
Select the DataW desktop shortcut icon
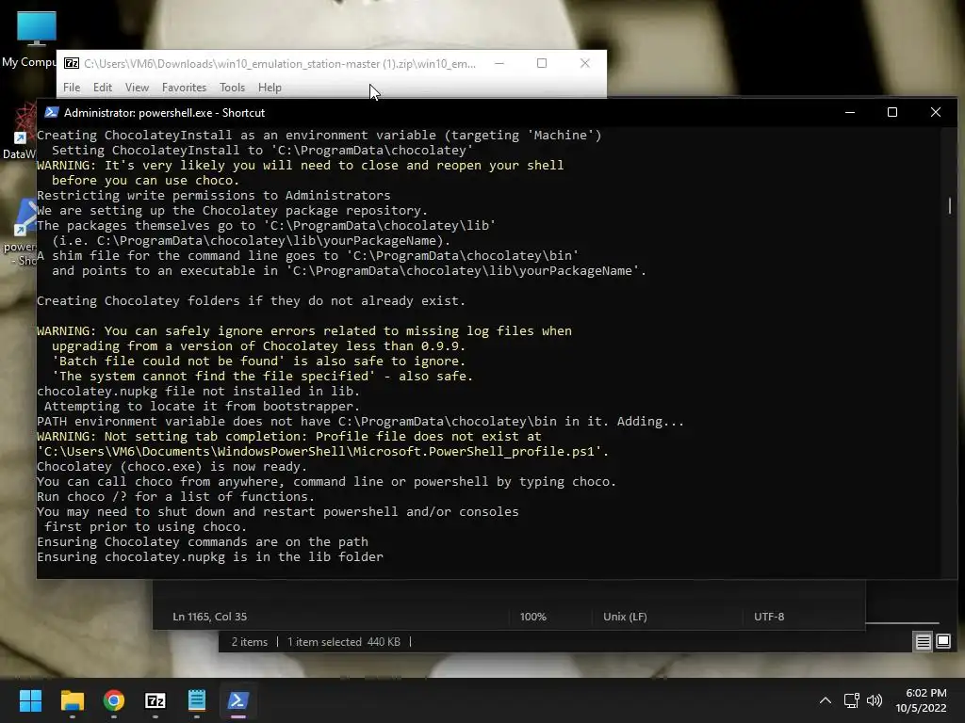pos(20,132)
